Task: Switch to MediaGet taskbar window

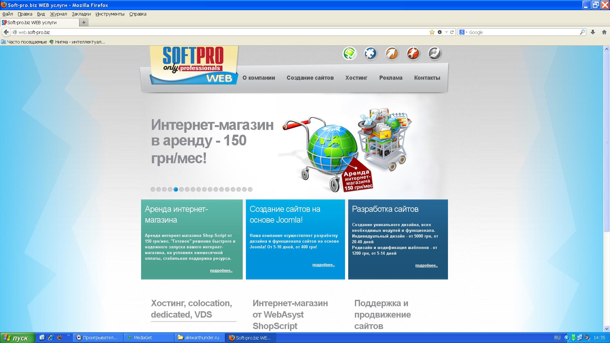Action: tap(149, 338)
